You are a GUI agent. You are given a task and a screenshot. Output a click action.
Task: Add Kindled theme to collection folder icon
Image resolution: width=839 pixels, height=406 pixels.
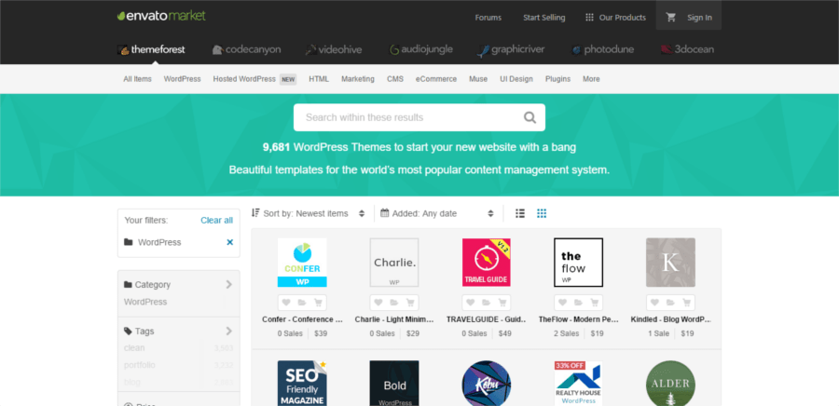pos(670,303)
